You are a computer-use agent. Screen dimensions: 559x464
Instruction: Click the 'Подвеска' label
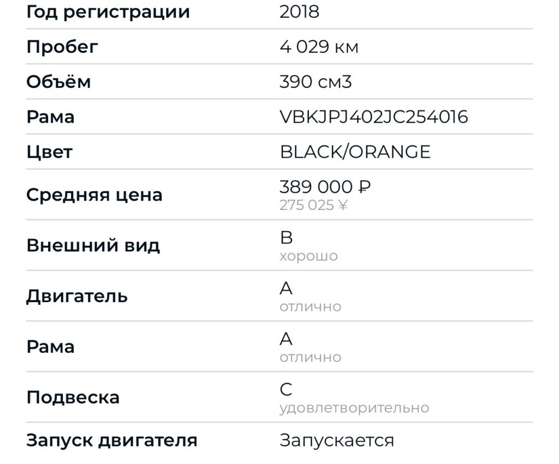[x=73, y=397]
